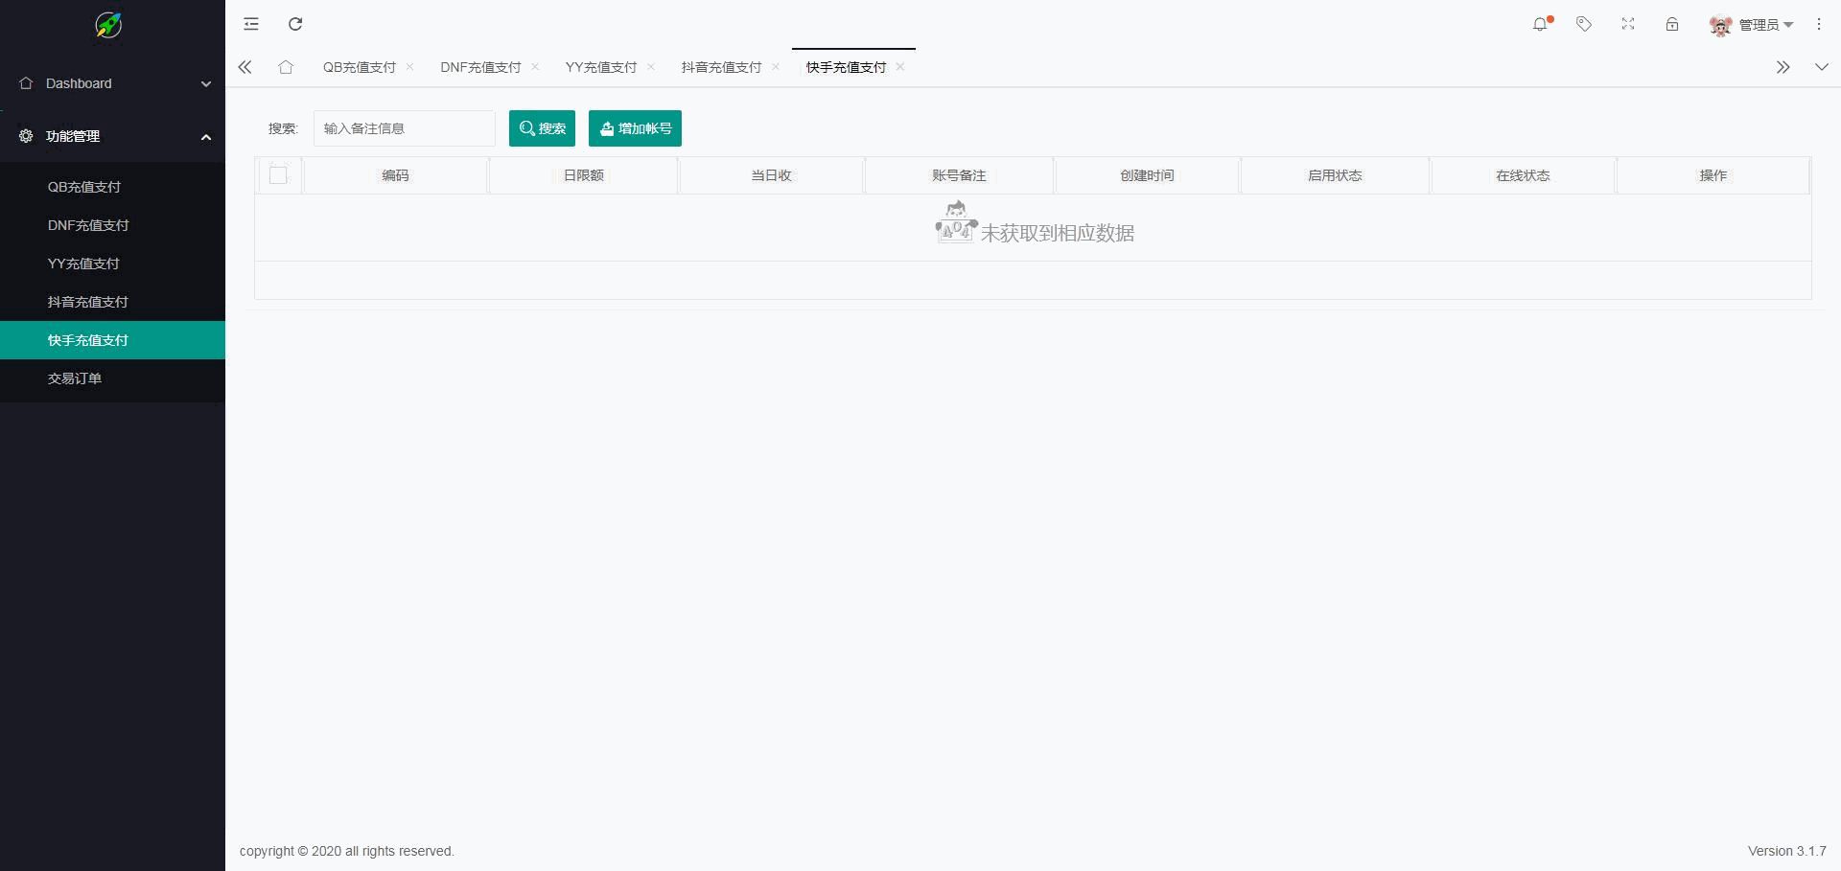Click the tag icon in top bar
Image resolution: width=1841 pixels, height=871 pixels.
[x=1584, y=25]
